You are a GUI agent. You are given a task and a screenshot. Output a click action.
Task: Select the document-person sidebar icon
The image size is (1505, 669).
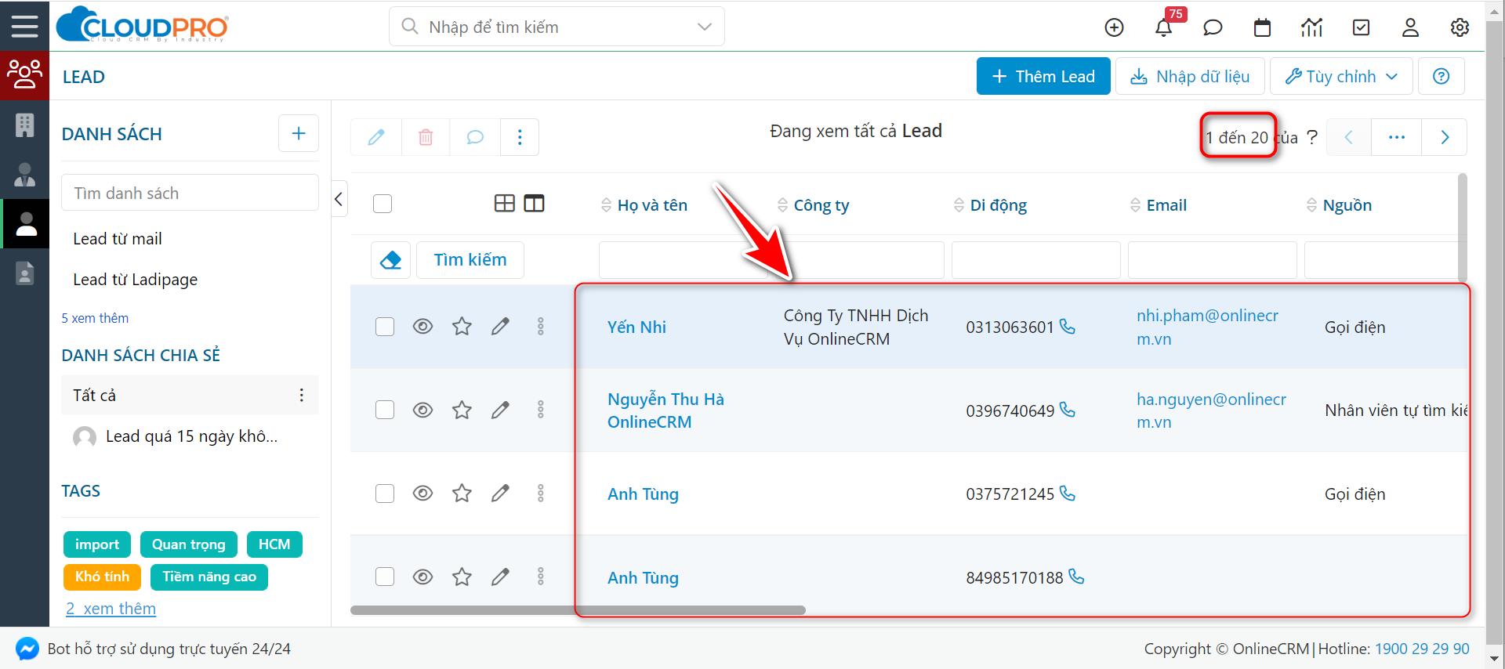24,273
